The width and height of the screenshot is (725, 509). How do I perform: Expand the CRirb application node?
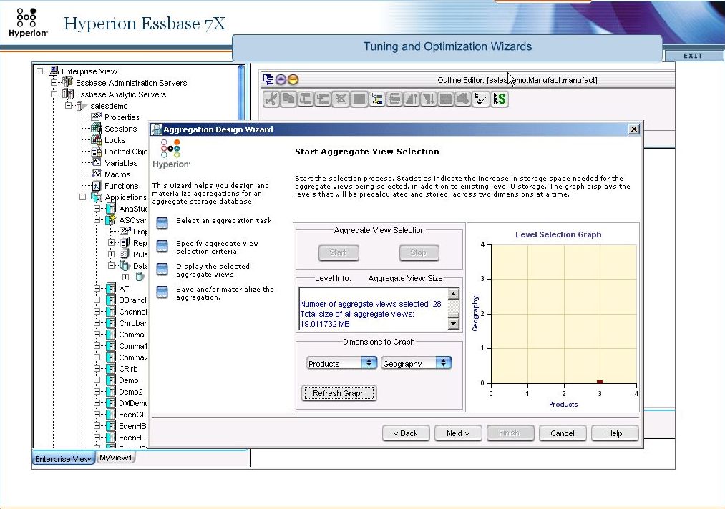pyautogui.click(x=97, y=369)
